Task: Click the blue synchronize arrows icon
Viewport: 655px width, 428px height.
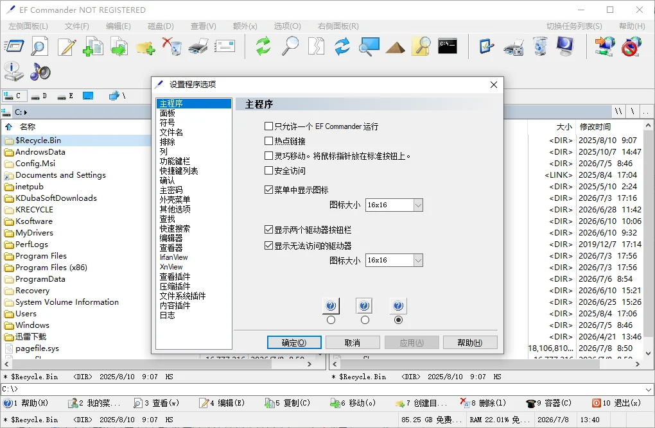Action: [342, 46]
